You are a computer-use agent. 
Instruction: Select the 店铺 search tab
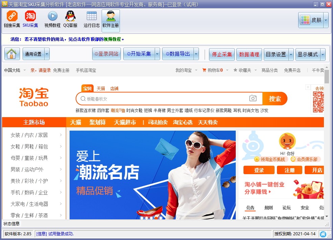pos(114,88)
